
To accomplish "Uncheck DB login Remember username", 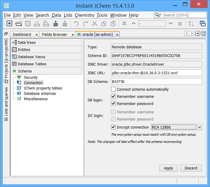I will pos(113,96).
